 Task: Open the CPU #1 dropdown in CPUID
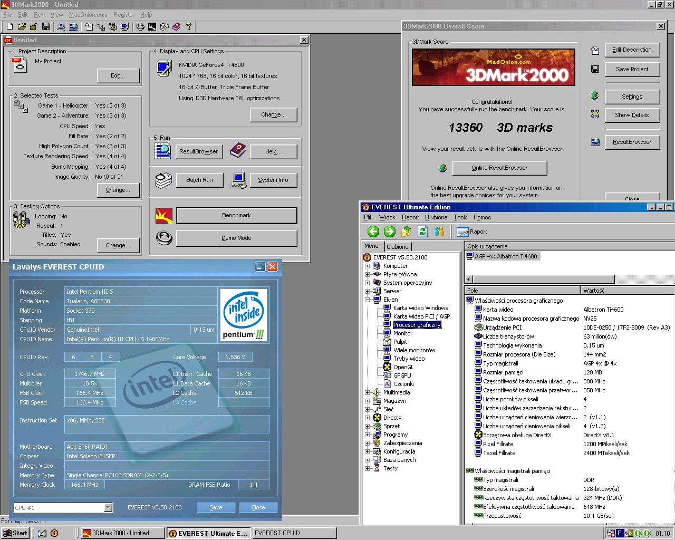(x=108, y=508)
